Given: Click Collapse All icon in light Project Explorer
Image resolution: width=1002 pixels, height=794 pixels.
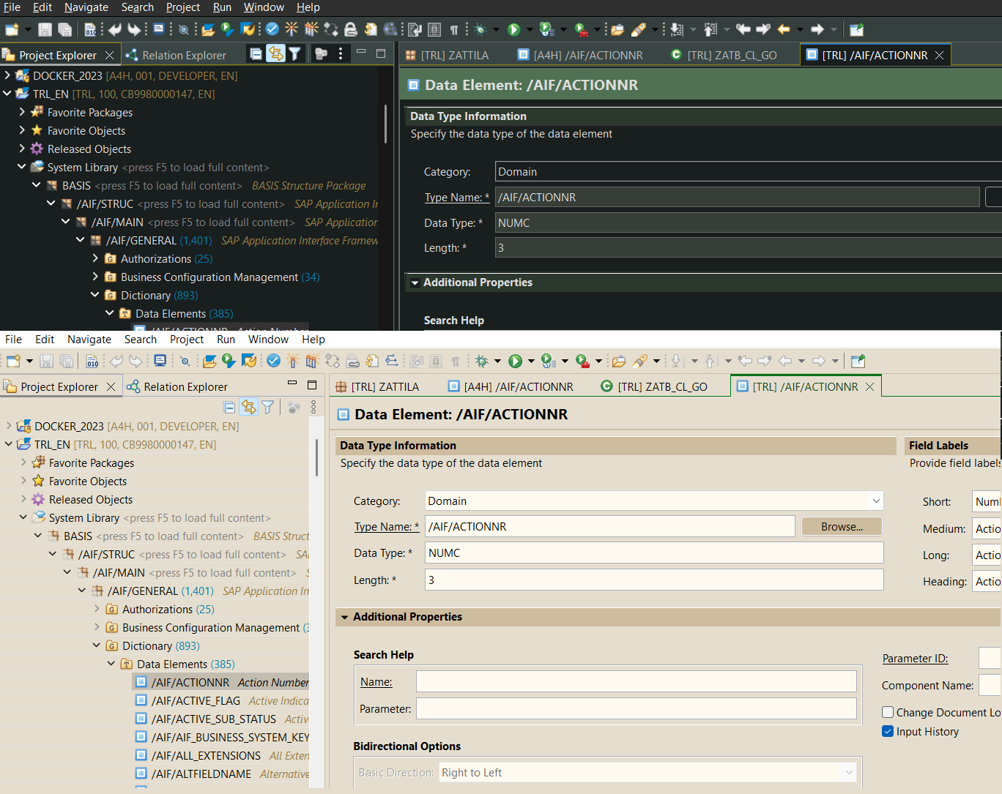Looking at the screenshot, I should click(x=229, y=408).
